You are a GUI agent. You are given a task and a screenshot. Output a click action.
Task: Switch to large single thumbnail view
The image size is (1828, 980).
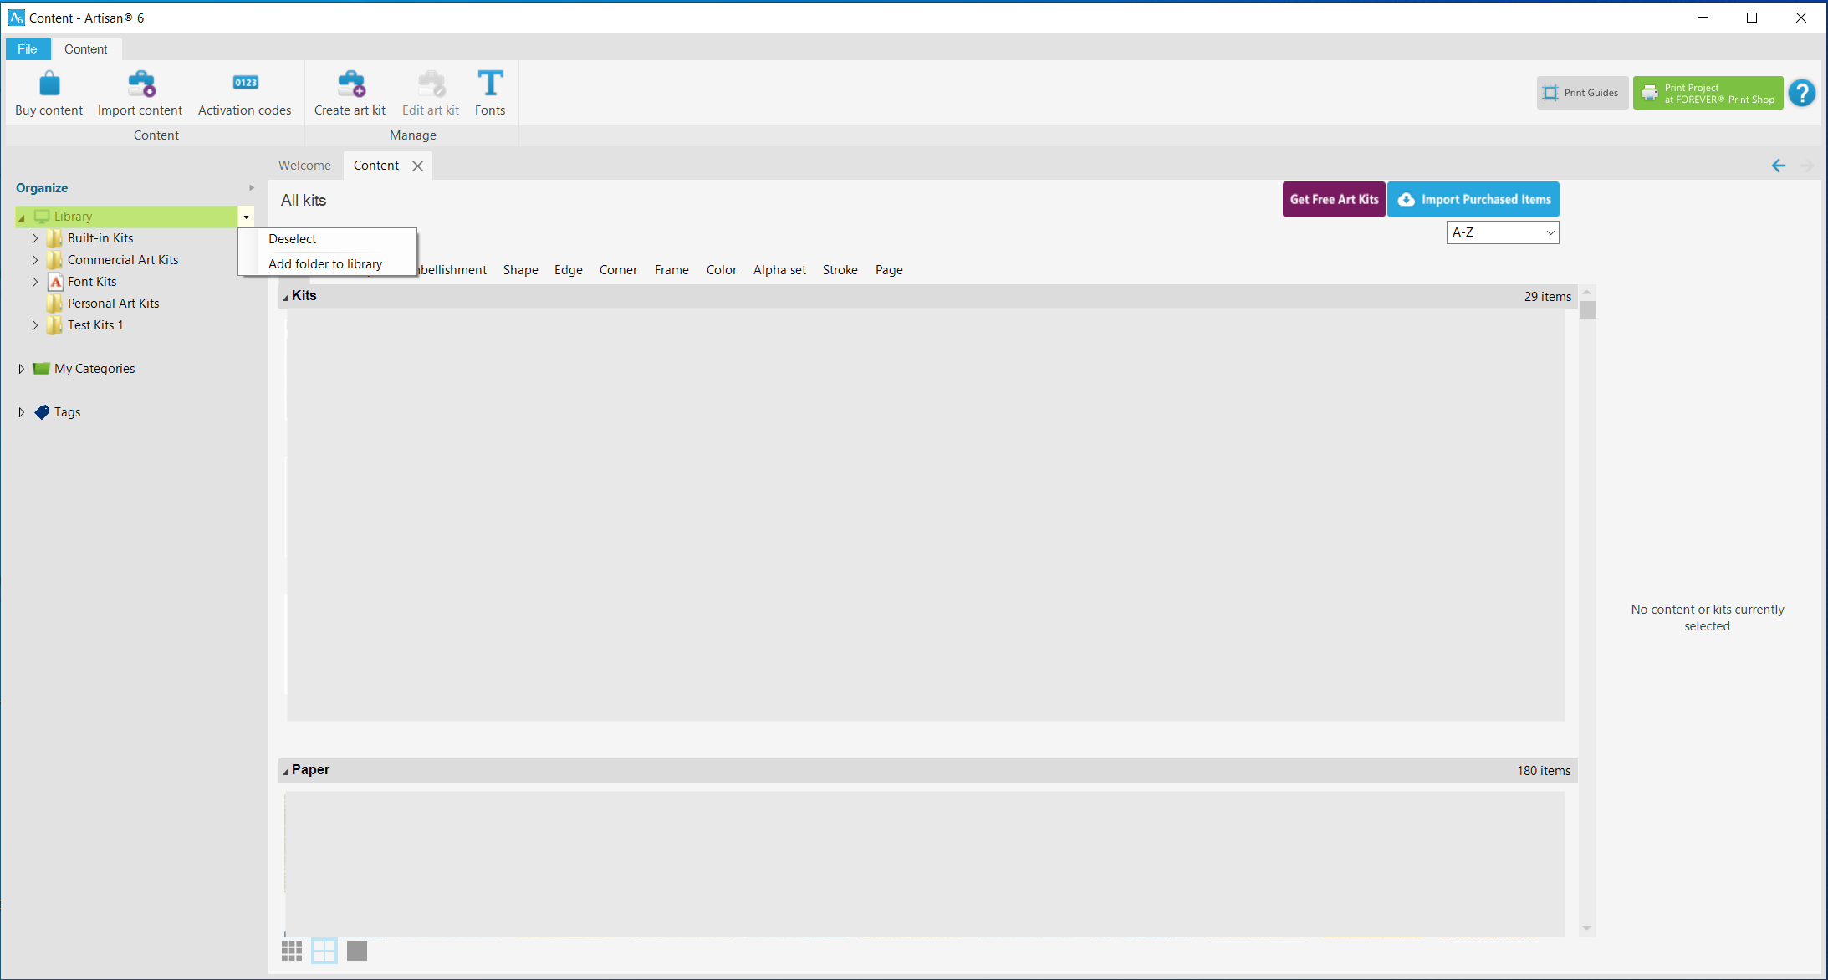[x=357, y=951]
